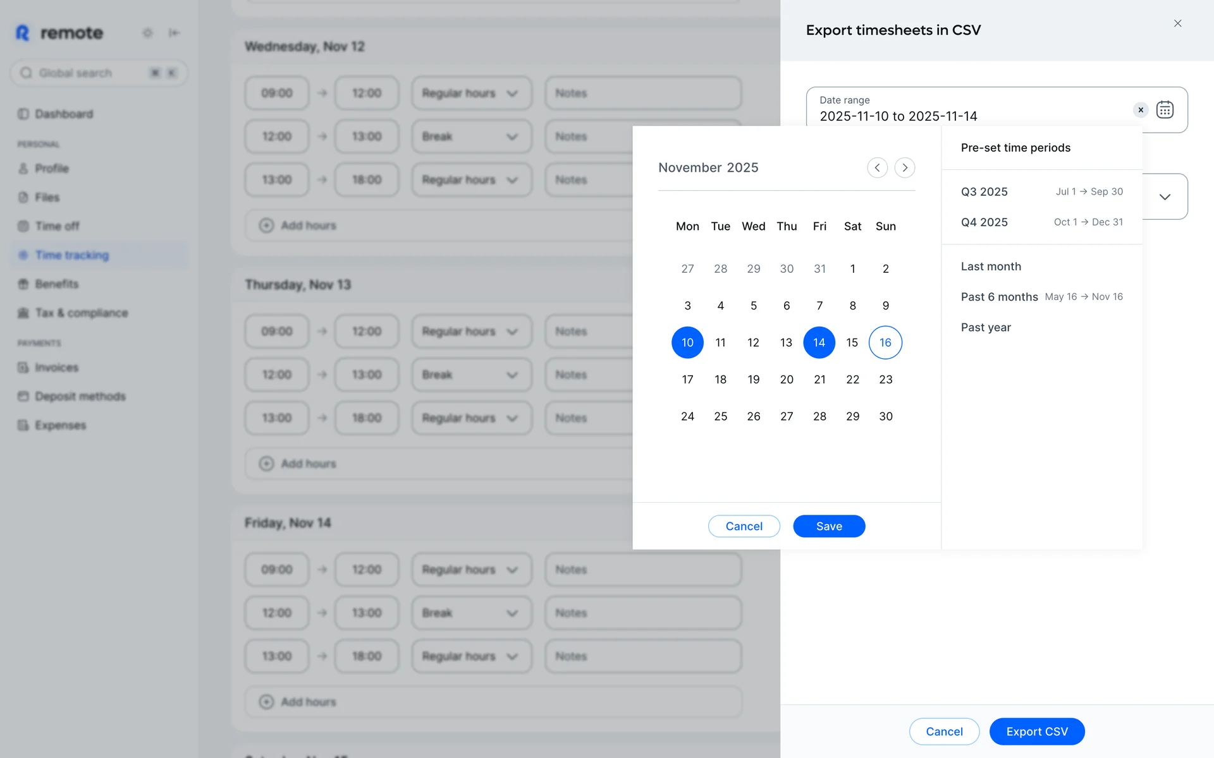The height and width of the screenshot is (758, 1214).
Task: Select November 21 in calendar
Action: point(819,380)
